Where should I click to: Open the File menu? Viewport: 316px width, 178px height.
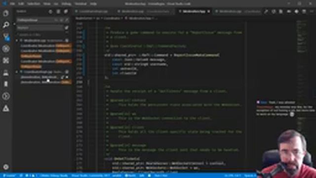[x=12, y=4]
